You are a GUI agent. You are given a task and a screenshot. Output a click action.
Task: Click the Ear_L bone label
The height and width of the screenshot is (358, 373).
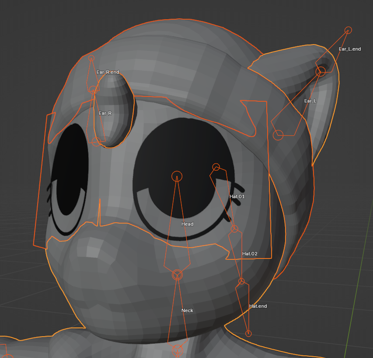point(310,101)
